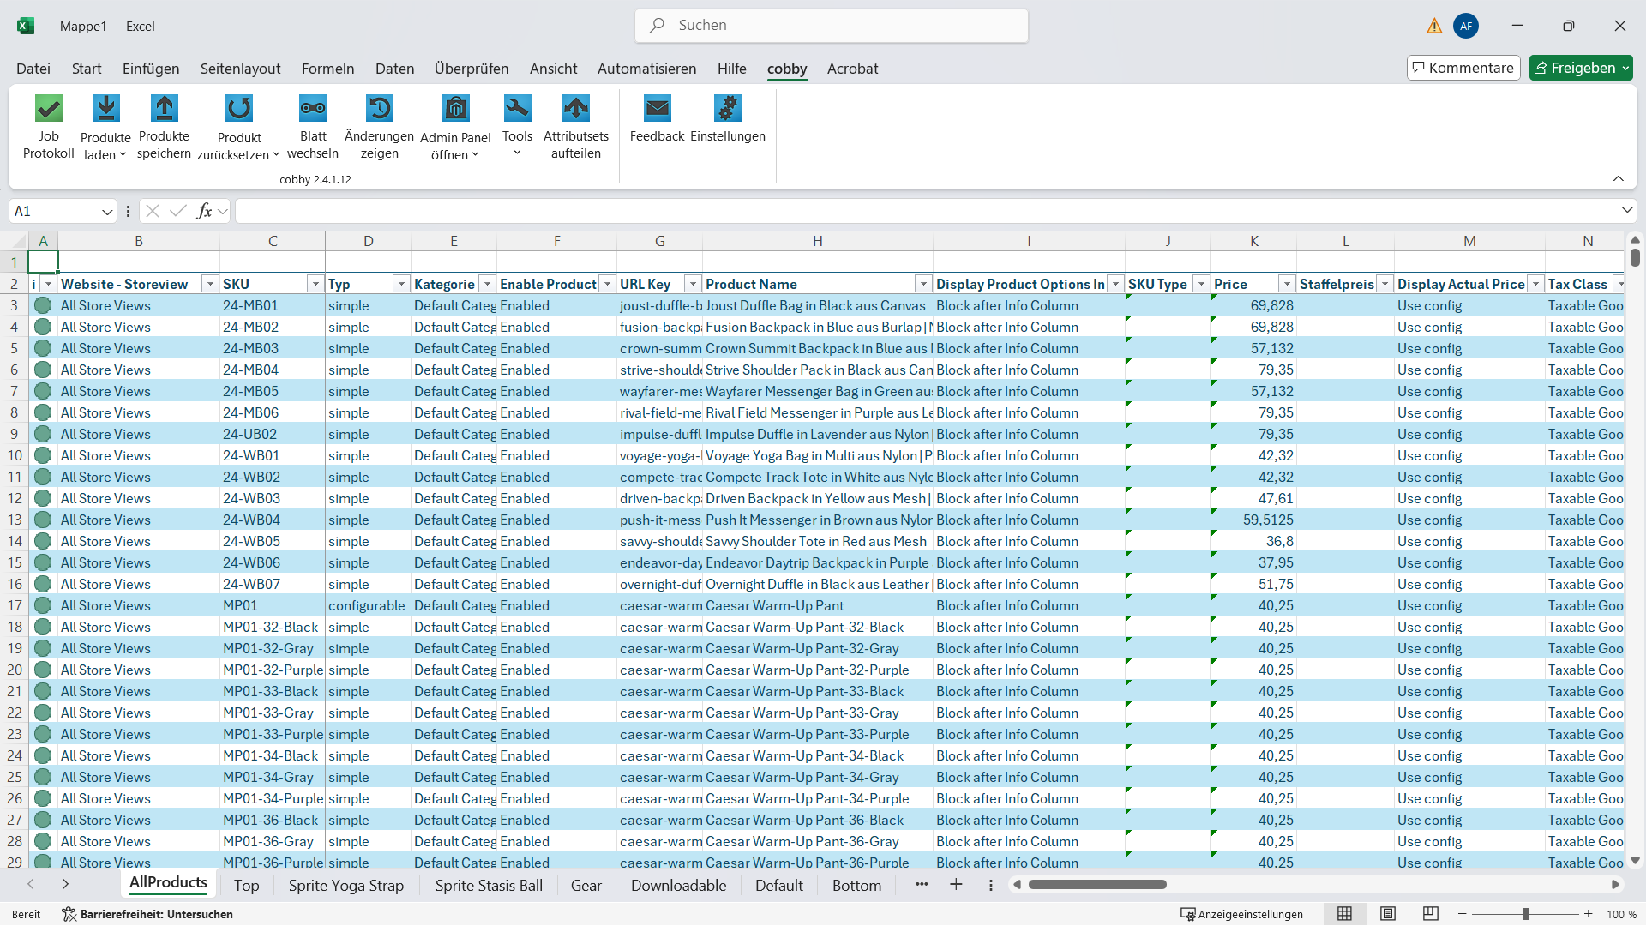Screen dimensions: 1646x926
Task: Open Feedback envelope icon
Action: click(657, 109)
